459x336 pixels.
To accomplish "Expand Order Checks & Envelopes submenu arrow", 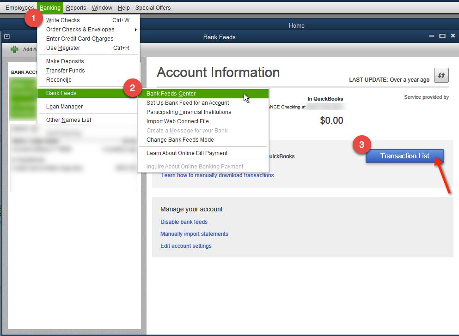I will [x=136, y=30].
